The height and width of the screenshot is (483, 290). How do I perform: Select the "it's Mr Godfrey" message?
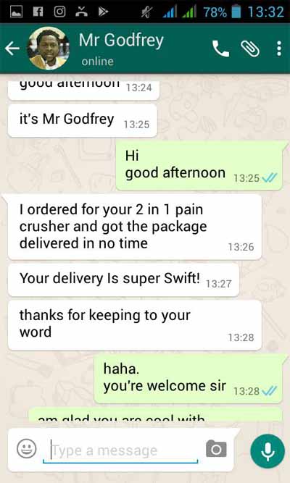click(83, 120)
